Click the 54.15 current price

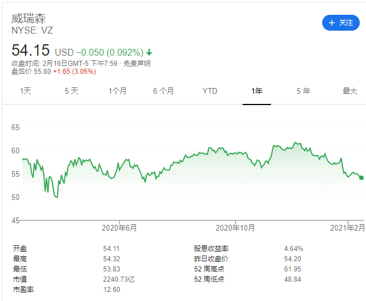[x=31, y=50]
